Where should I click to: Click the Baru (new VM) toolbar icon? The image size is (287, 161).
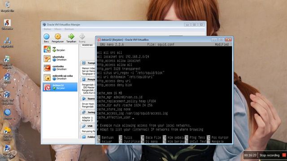pyautogui.click(x=47, y=37)
